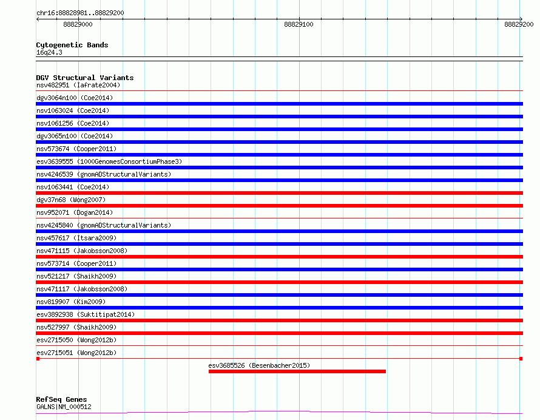Click the blue bar under dgv3064n100
This screenshot has height=420, width=540.
(279, 104)
